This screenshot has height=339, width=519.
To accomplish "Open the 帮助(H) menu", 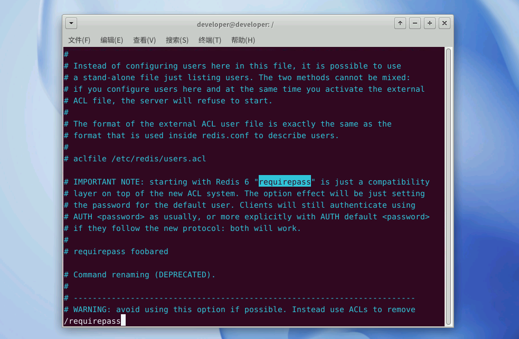I will tap(243, 40).
